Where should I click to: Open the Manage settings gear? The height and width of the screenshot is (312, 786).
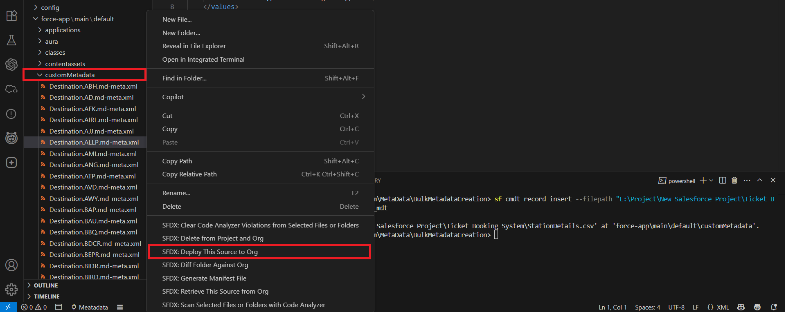tap(11, 290)
